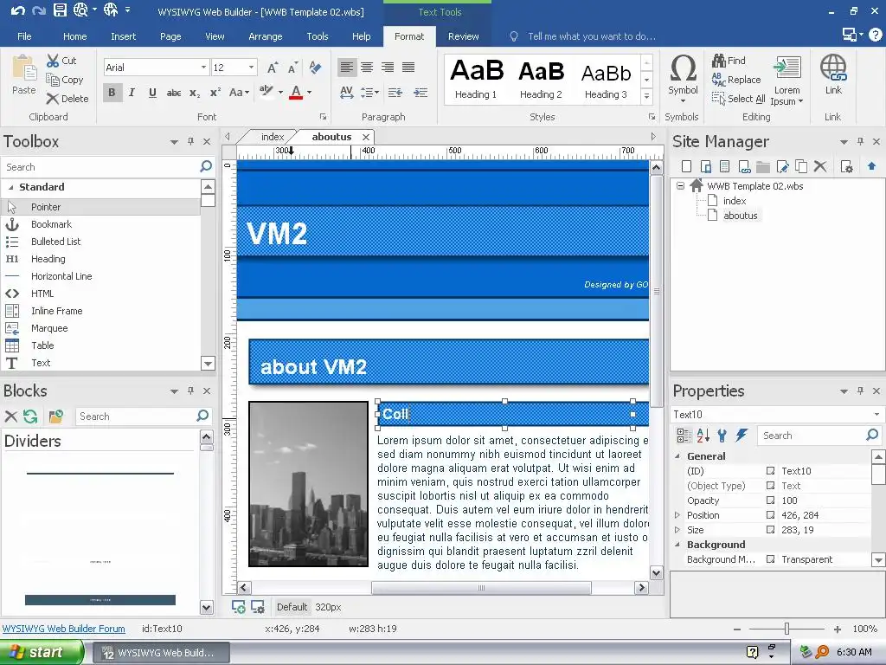Open the Insert ribbon tab
886x665 pixels.
pos(123,36)
